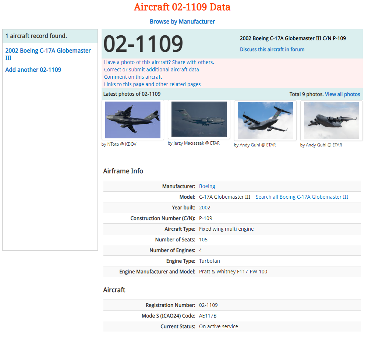Click the 'Latest photos of 02-1109' label
Image resolution: width=368 pixels, height=340 pixels.
132,94
